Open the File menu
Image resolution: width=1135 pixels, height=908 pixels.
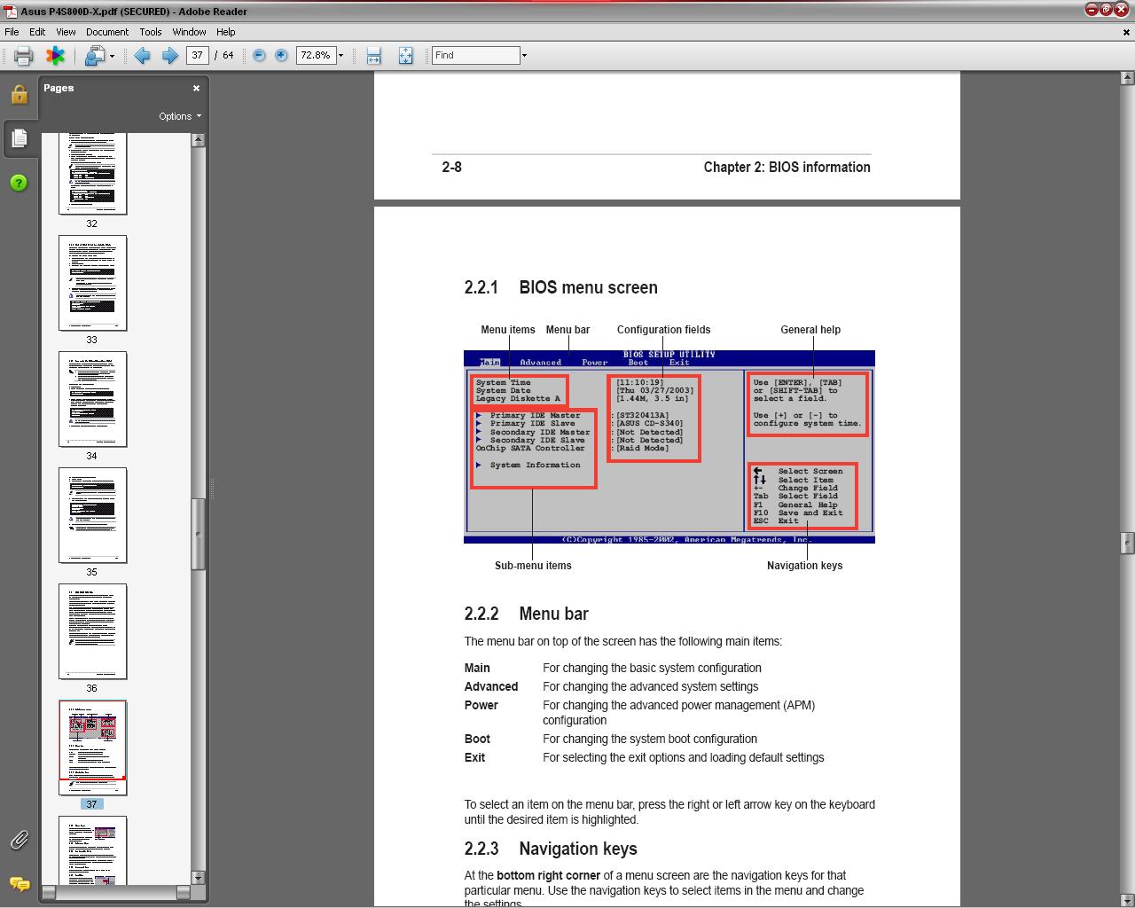click(12, 31)
